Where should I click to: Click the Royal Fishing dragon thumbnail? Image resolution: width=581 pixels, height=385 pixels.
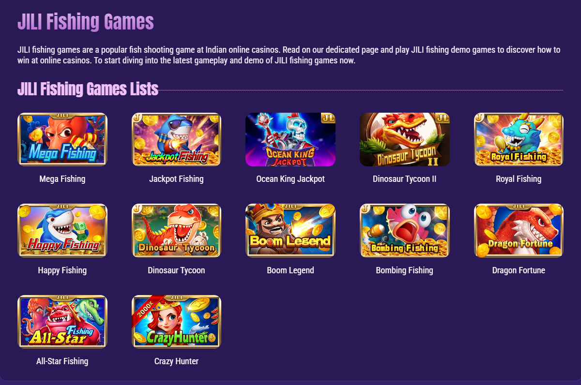point(519,139)
